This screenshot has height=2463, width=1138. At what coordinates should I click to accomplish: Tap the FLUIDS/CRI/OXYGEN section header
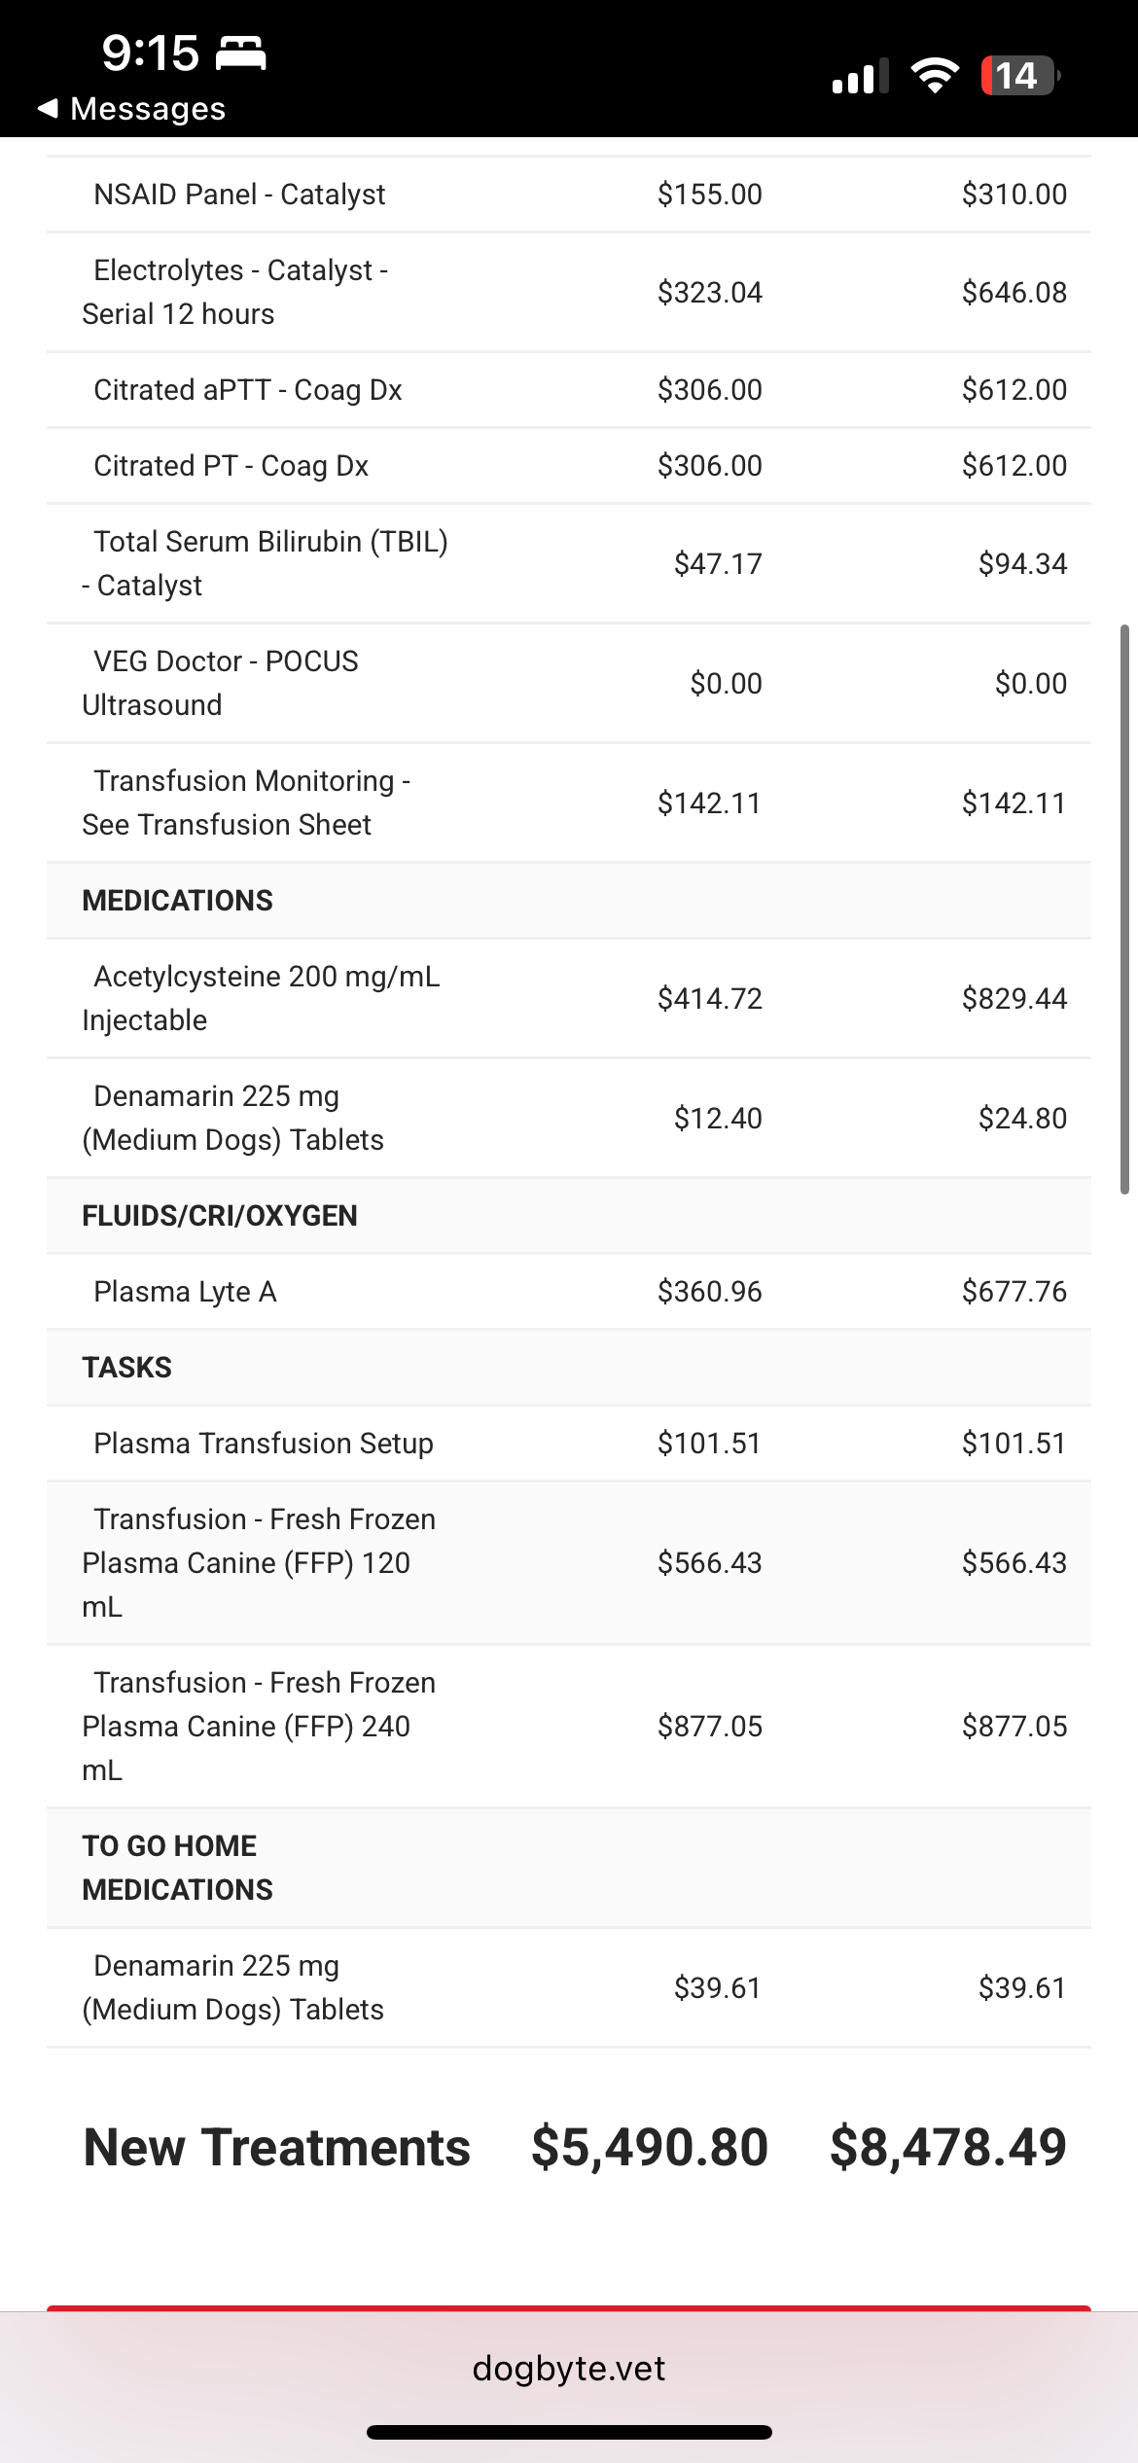[x=220, y=1216]
